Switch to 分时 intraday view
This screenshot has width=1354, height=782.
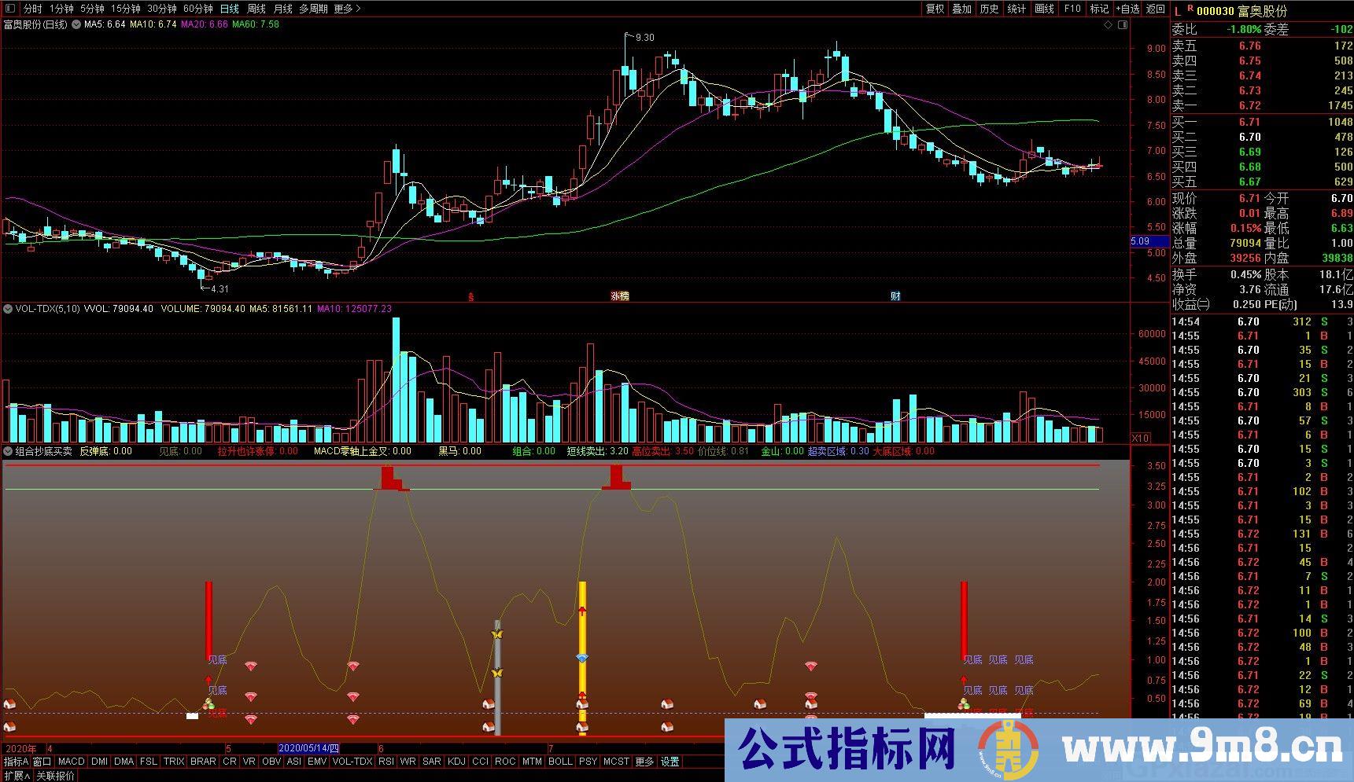tap(32, 9)
